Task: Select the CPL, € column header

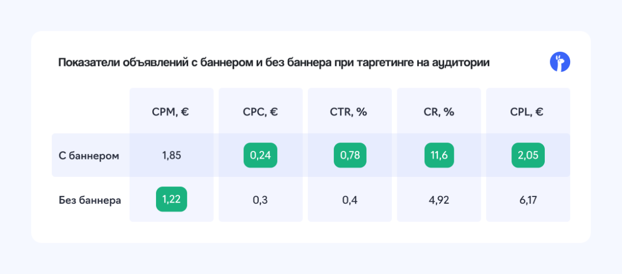Action: [x=528, y=112]
